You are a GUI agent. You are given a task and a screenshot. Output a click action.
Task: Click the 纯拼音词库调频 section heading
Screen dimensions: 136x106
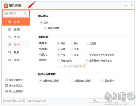point(47,74)
